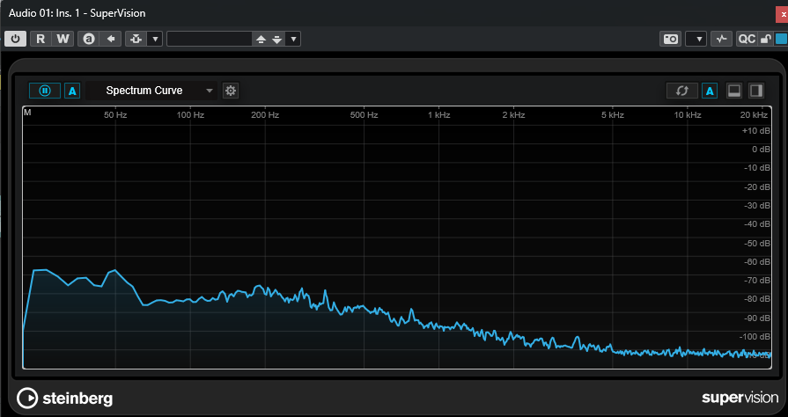Open the preset browser dropdown arrow
Viewport: 788px width, 417px height.
click(293, 39)
